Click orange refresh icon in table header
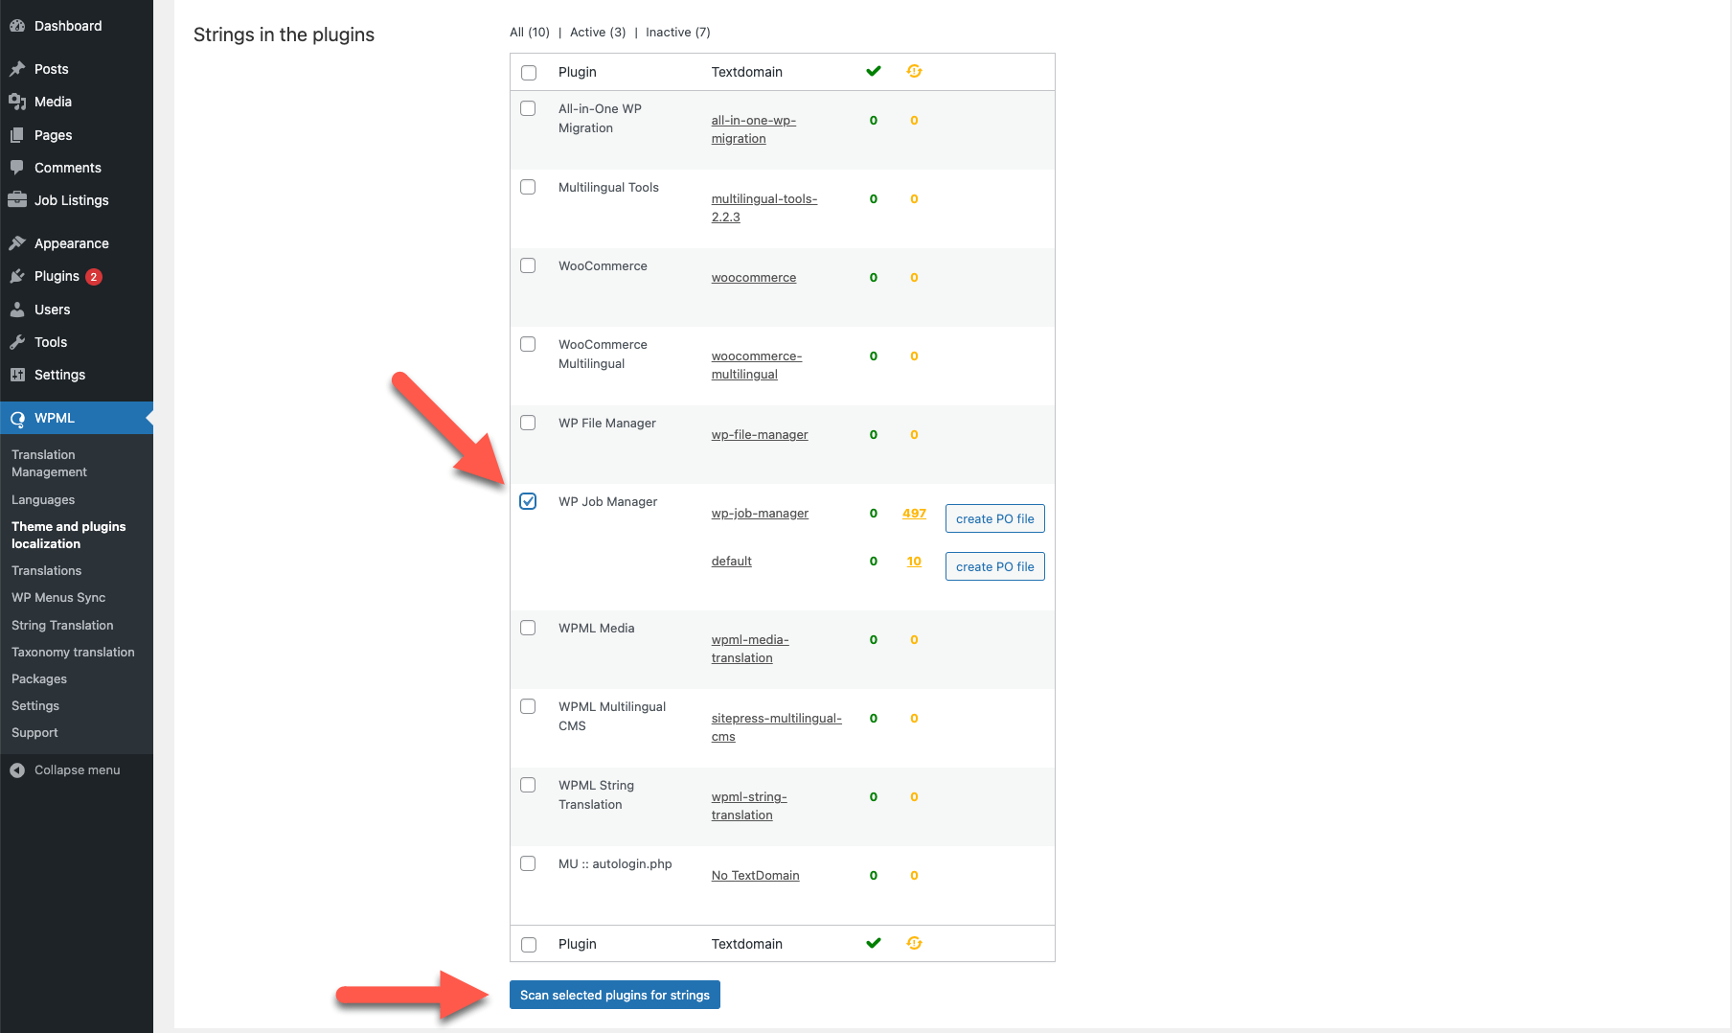 (x=914, y=71)
